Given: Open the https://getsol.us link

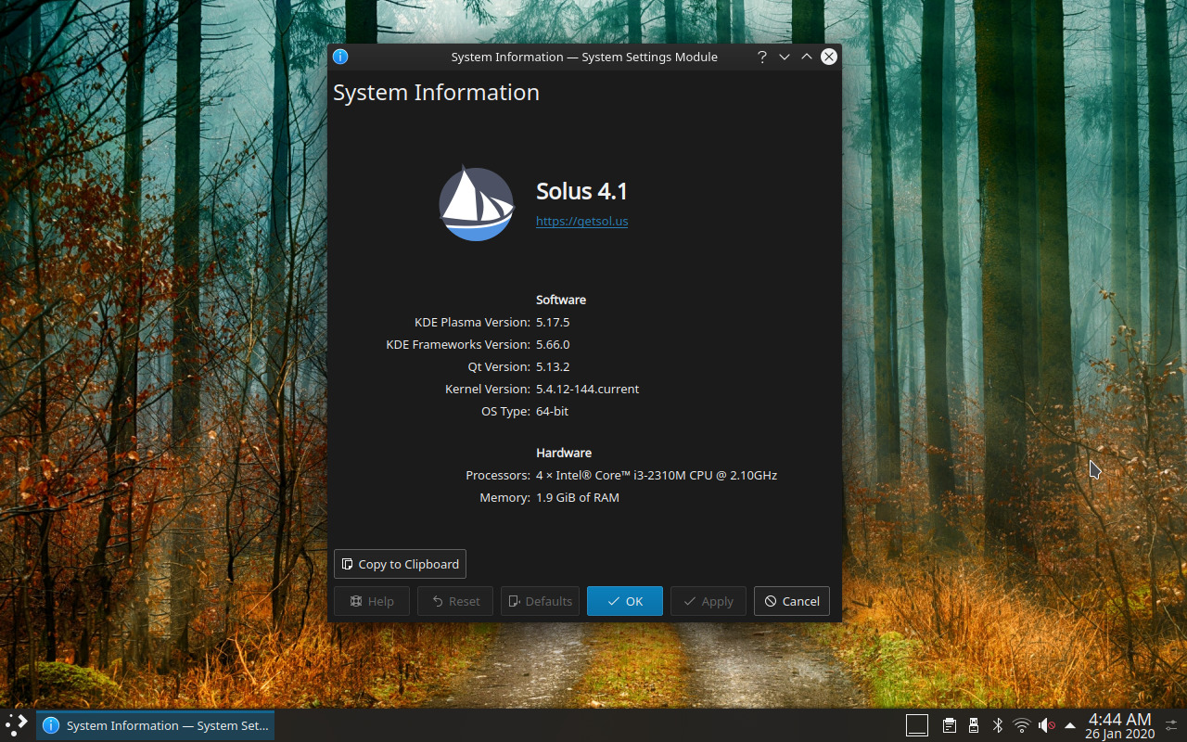Looking at the screenshot, I should pyautogui.click(x=581, y=221).
